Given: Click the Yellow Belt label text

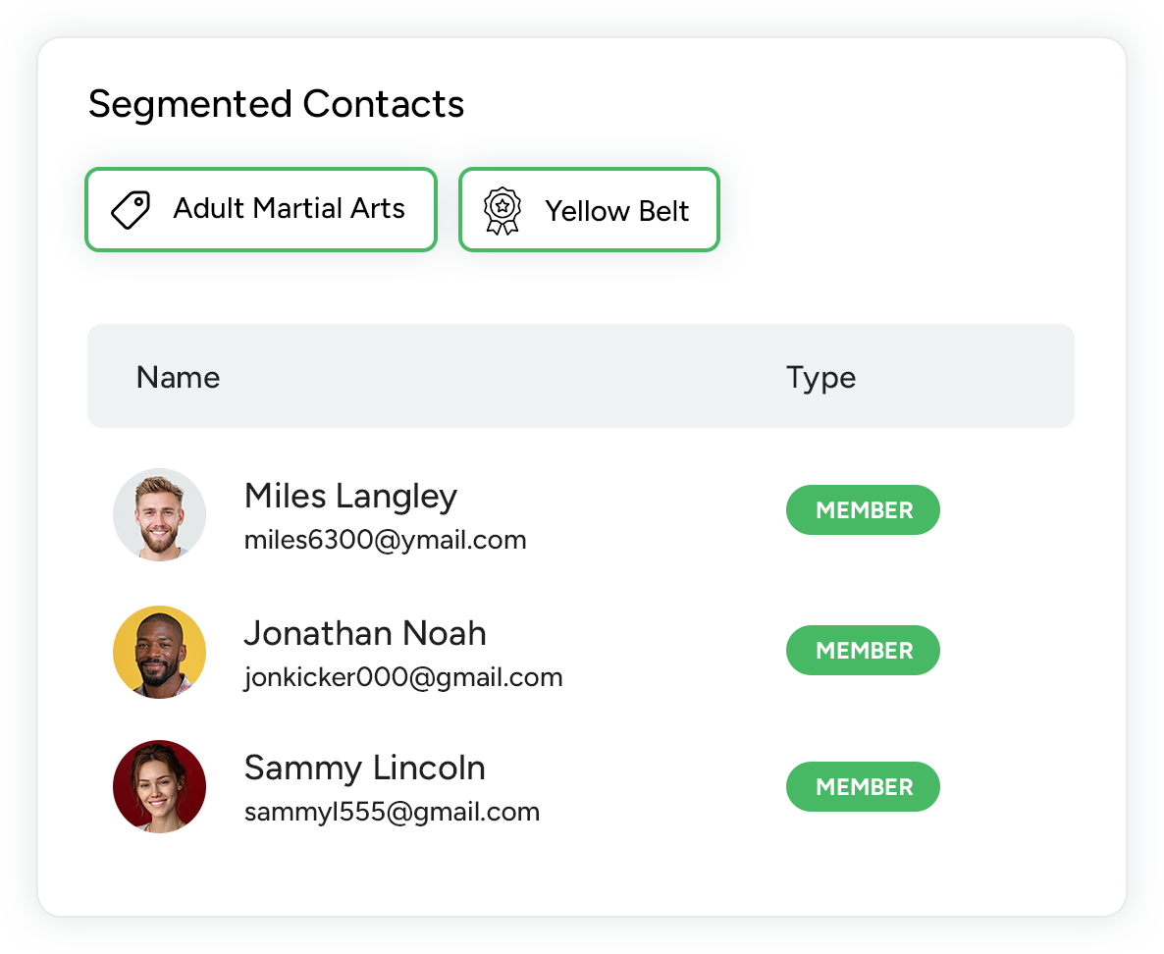Looking at the screenshot, I should 617,211.
